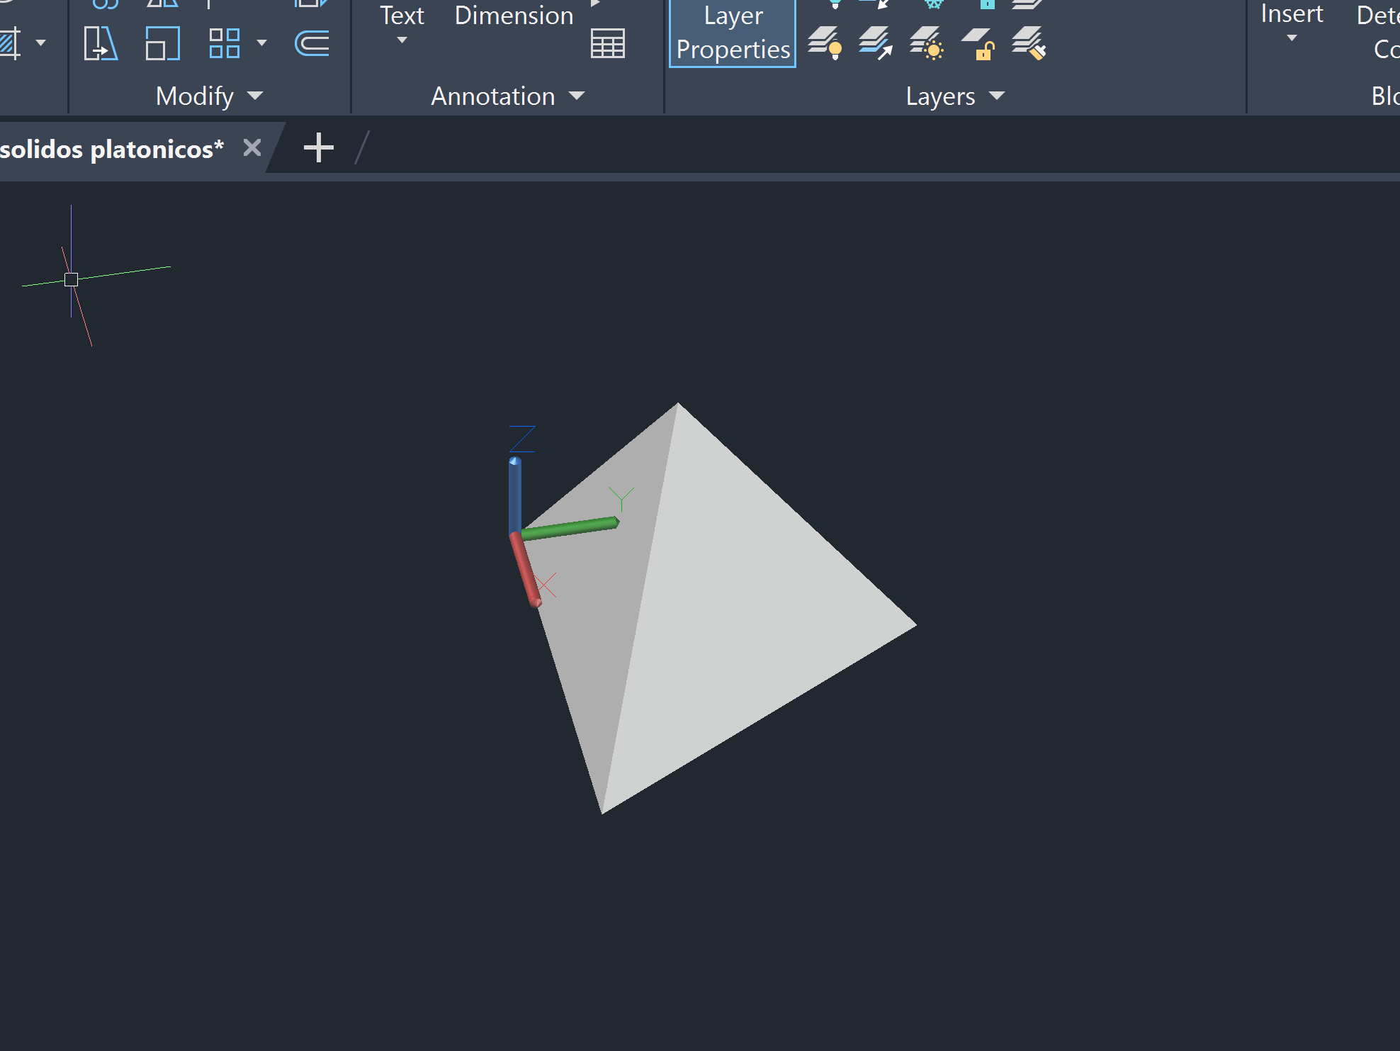The image size is (1400, 1051).
Task: Open the Array type dropdown arrow
Action: pyautogui.click(x=262, y=43)
